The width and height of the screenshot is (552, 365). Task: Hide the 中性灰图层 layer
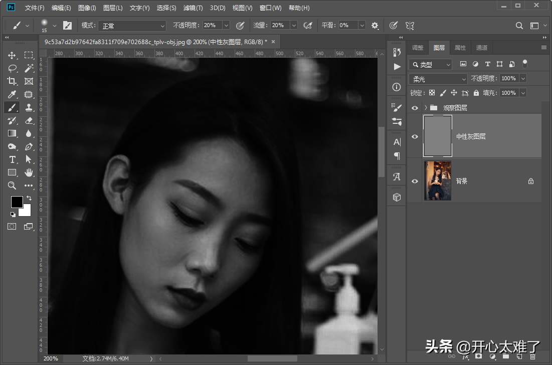pos(415,136)
